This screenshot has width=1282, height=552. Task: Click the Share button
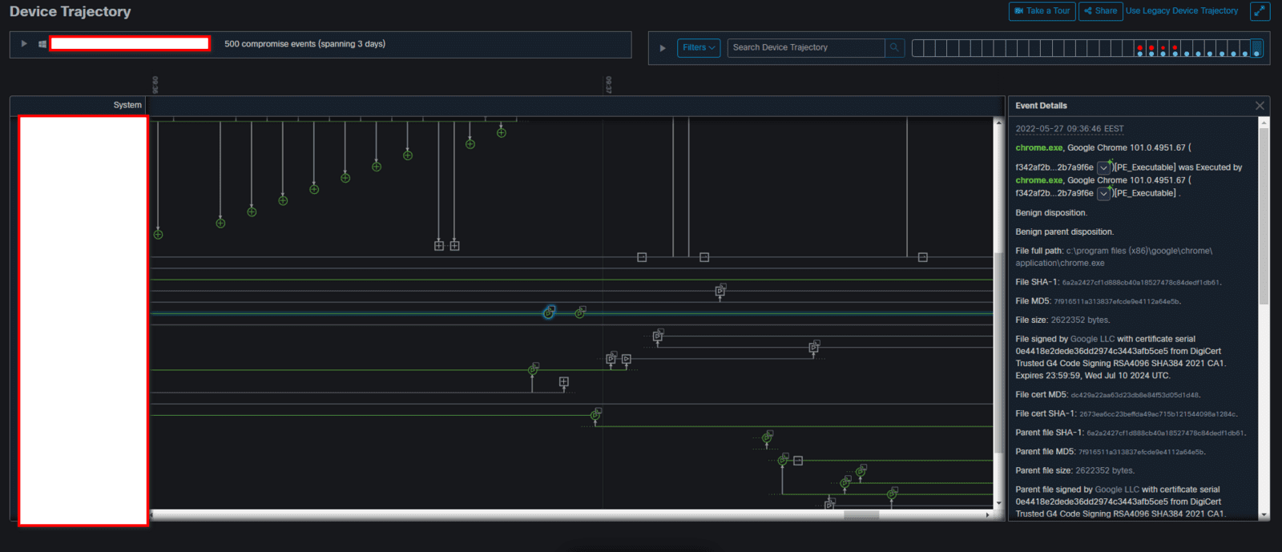coord(1101,11)
